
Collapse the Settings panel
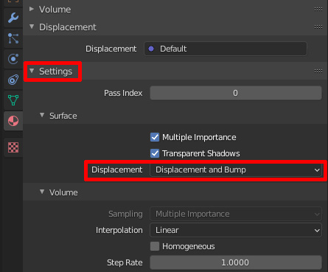pyautogui.click(x=32, y=71)
